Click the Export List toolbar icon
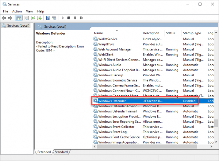The height and width of the screenshot is (161, 219). pos(39,18)
